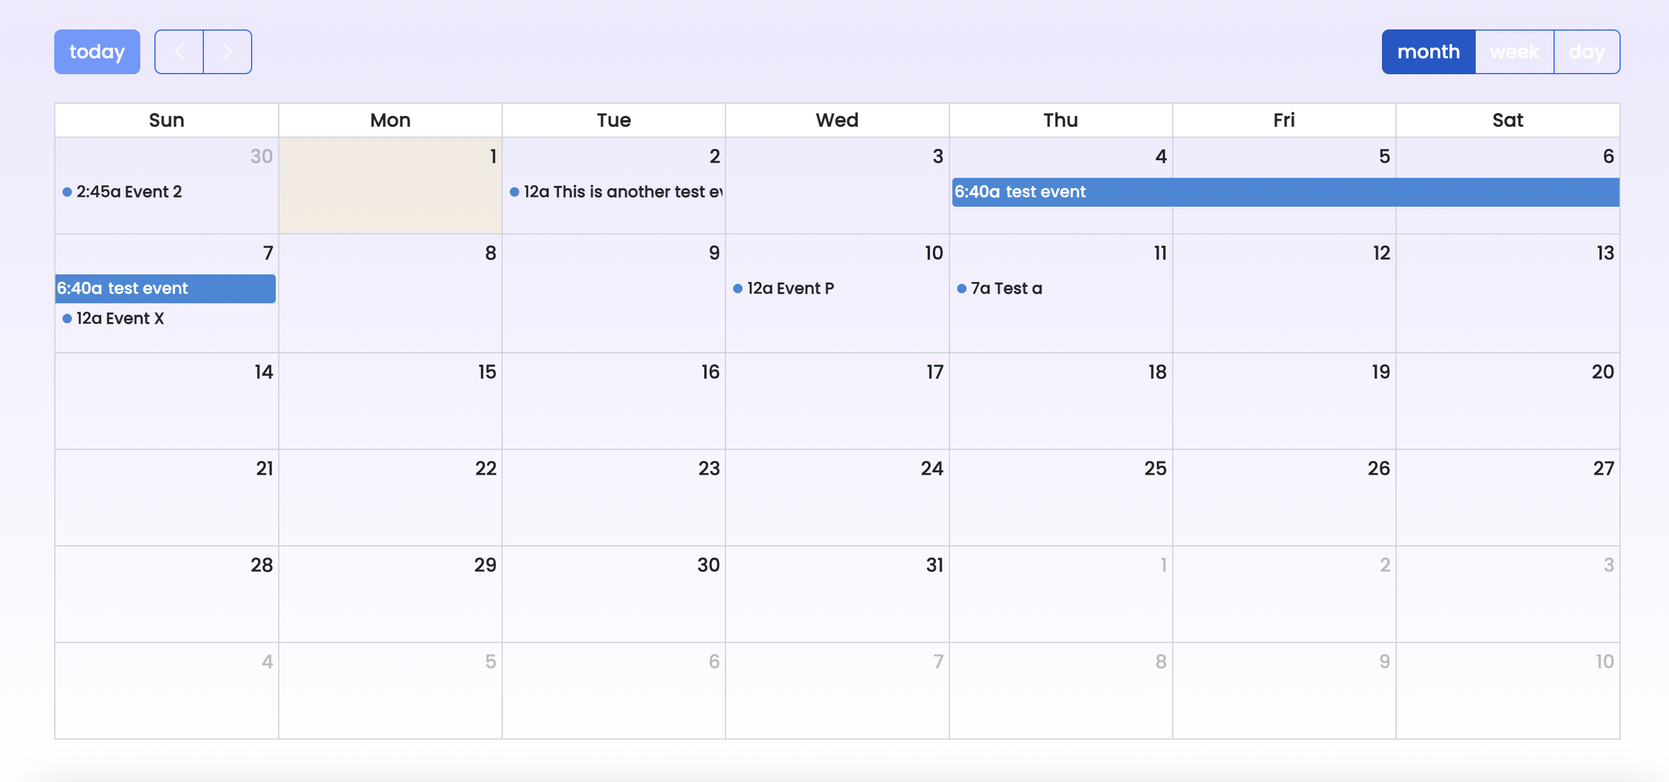
Task: Click the Sat column header
Action: (x=1508, y=120)
